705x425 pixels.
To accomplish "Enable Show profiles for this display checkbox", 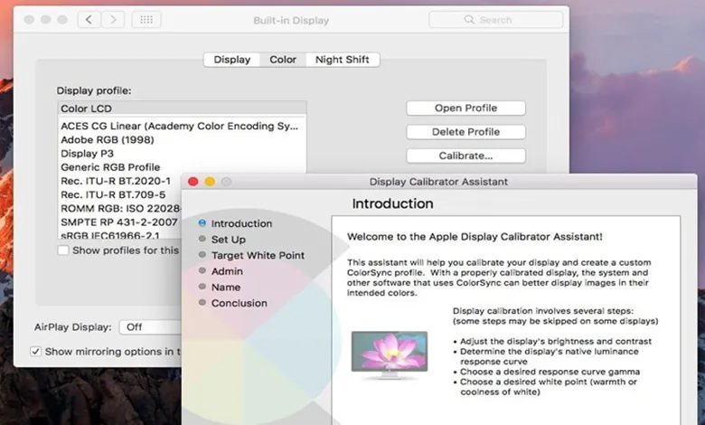I will [63, 250].
